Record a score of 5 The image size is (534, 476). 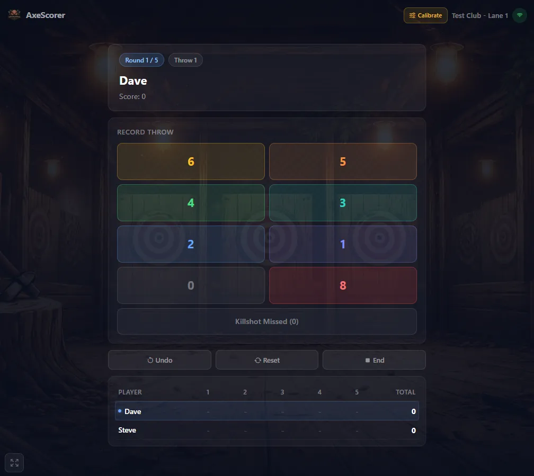pos(343,161)
